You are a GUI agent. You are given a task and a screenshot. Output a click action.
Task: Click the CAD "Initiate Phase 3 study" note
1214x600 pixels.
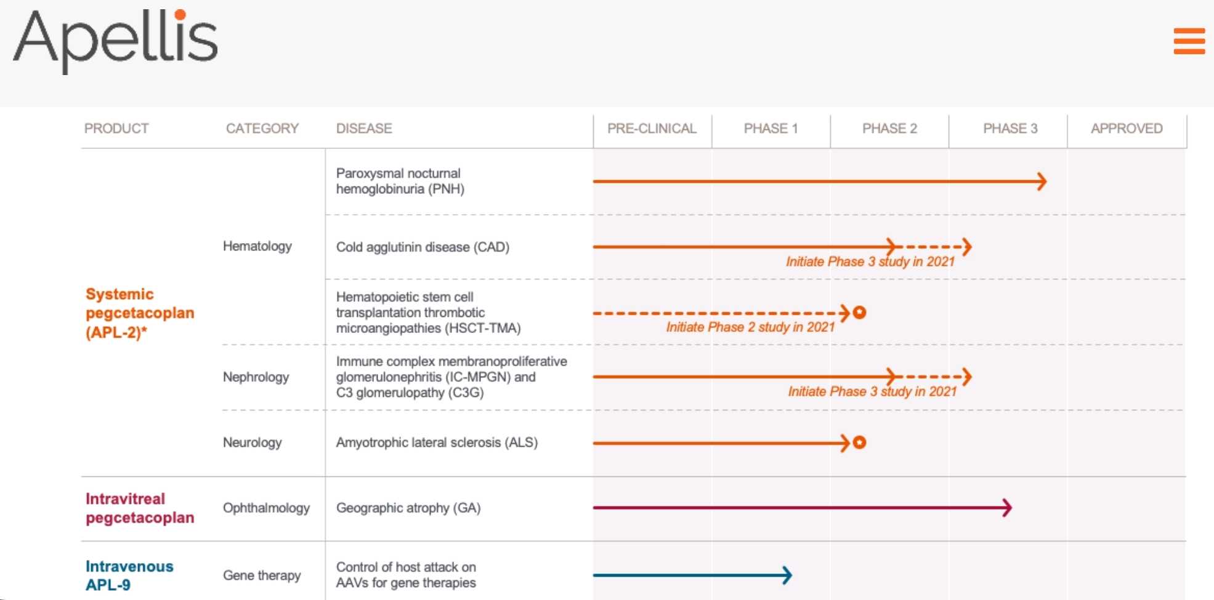click(870, 262)
